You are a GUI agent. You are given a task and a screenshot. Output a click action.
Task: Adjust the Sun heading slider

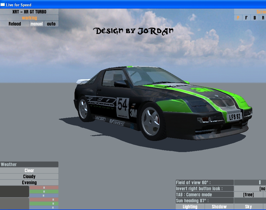pyautogui.click(x=250, y=201)
